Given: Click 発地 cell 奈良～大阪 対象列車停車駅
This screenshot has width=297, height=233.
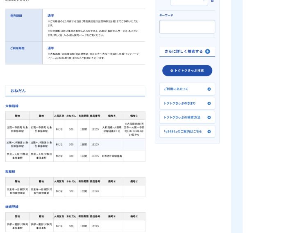Looking at the screenshot, I should (18, 156).
